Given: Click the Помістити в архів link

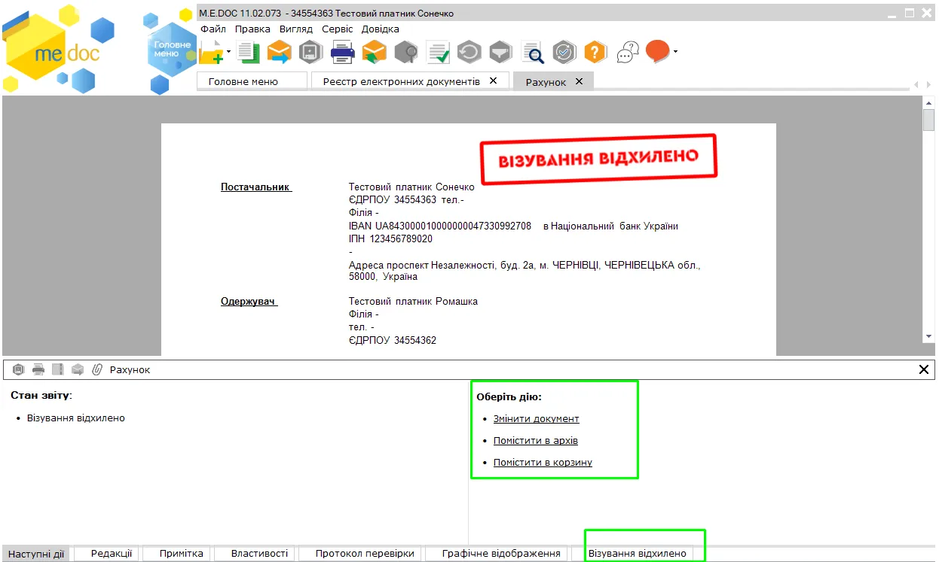Looking at the screenshot, I should (x=536, y=441).
